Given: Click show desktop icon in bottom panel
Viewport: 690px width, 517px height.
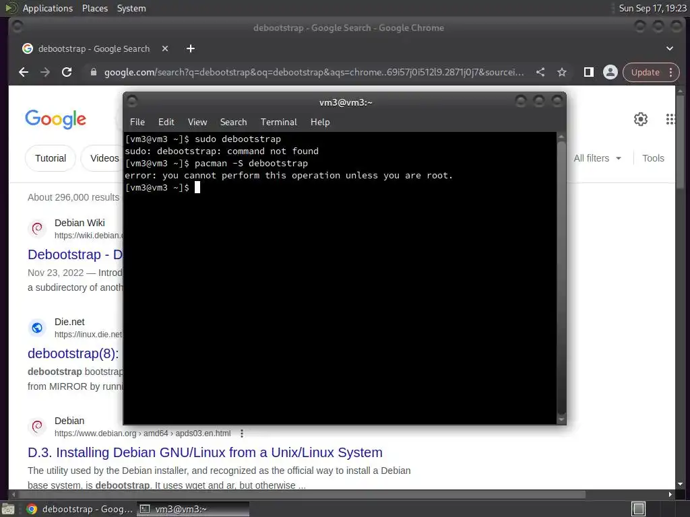Looking at the screenshot, I should [8, 509].
